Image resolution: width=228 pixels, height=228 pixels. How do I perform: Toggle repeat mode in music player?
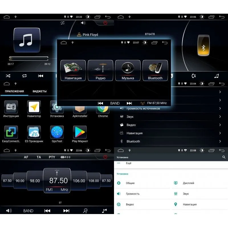25,76
